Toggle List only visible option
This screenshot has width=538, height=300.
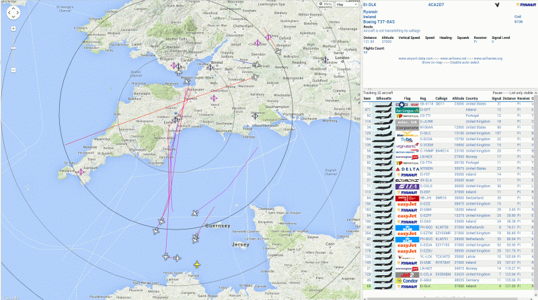coord(521,93)
